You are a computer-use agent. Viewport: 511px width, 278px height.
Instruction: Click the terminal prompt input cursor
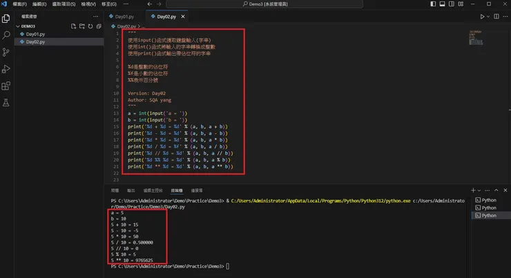pyautogui.click(x=227, y=266)
